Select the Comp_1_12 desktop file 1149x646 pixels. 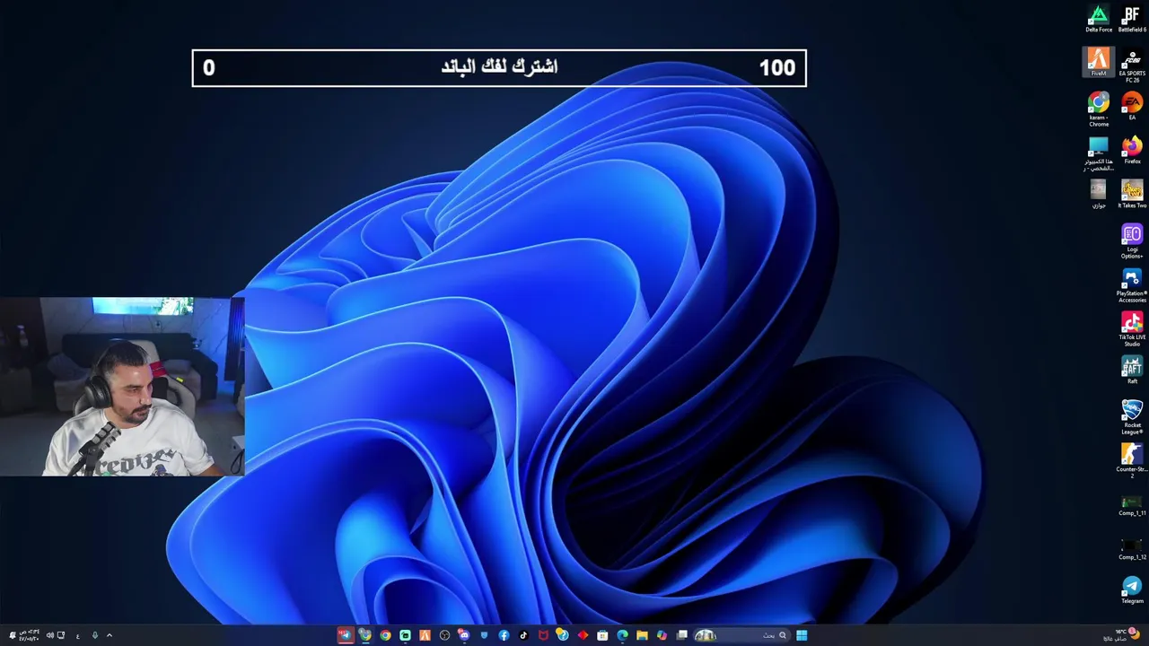pyautogui.click(x=1132, y=550)
